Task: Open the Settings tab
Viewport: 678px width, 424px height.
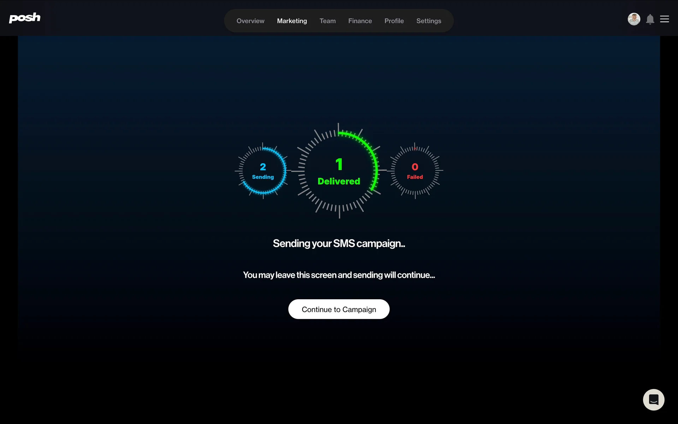Action: (x=429, y=21)
